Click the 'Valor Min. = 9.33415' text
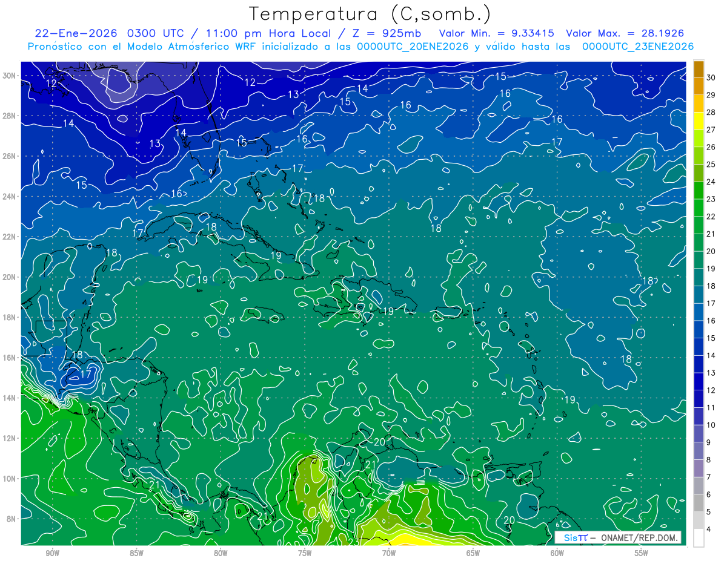 [x=497, y=33]
